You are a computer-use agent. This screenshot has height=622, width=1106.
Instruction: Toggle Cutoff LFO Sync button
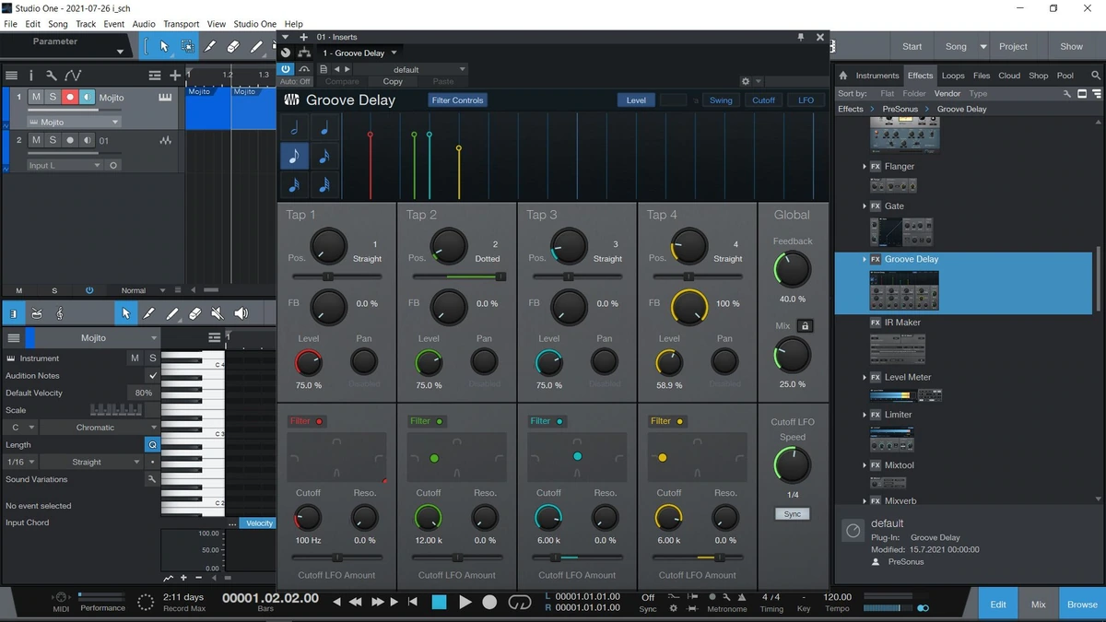coord(792,514)
